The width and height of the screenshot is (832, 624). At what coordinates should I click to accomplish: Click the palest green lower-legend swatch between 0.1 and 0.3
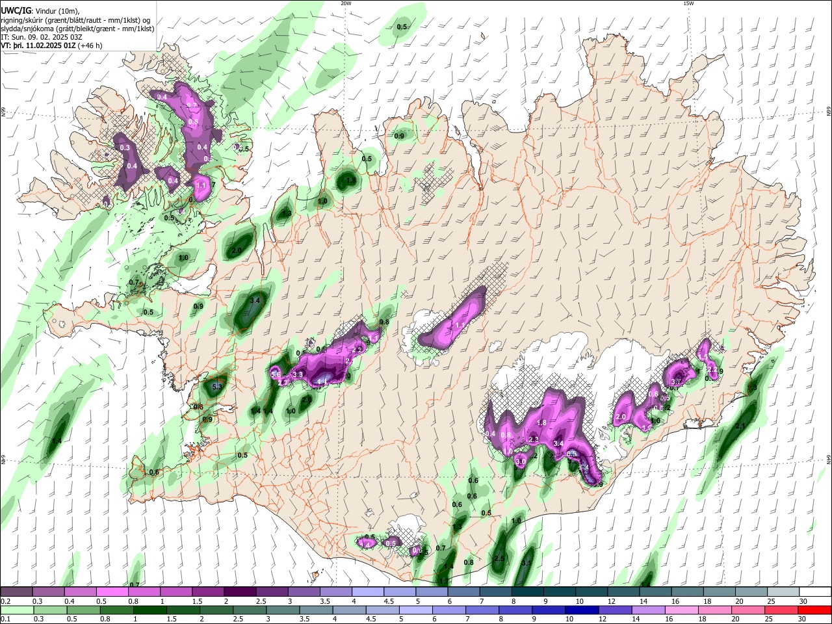tap(16, 610)
